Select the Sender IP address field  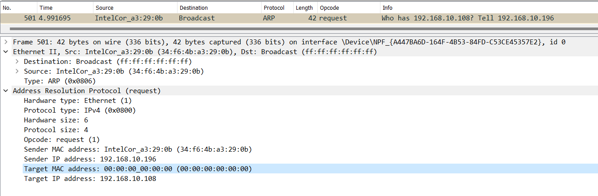pos(90,159)
